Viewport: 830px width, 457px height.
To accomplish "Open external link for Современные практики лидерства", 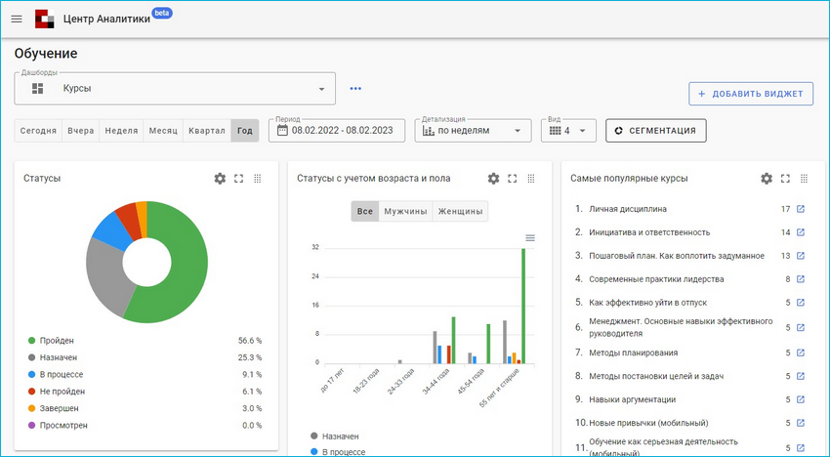I will click(x=801, y=279).
